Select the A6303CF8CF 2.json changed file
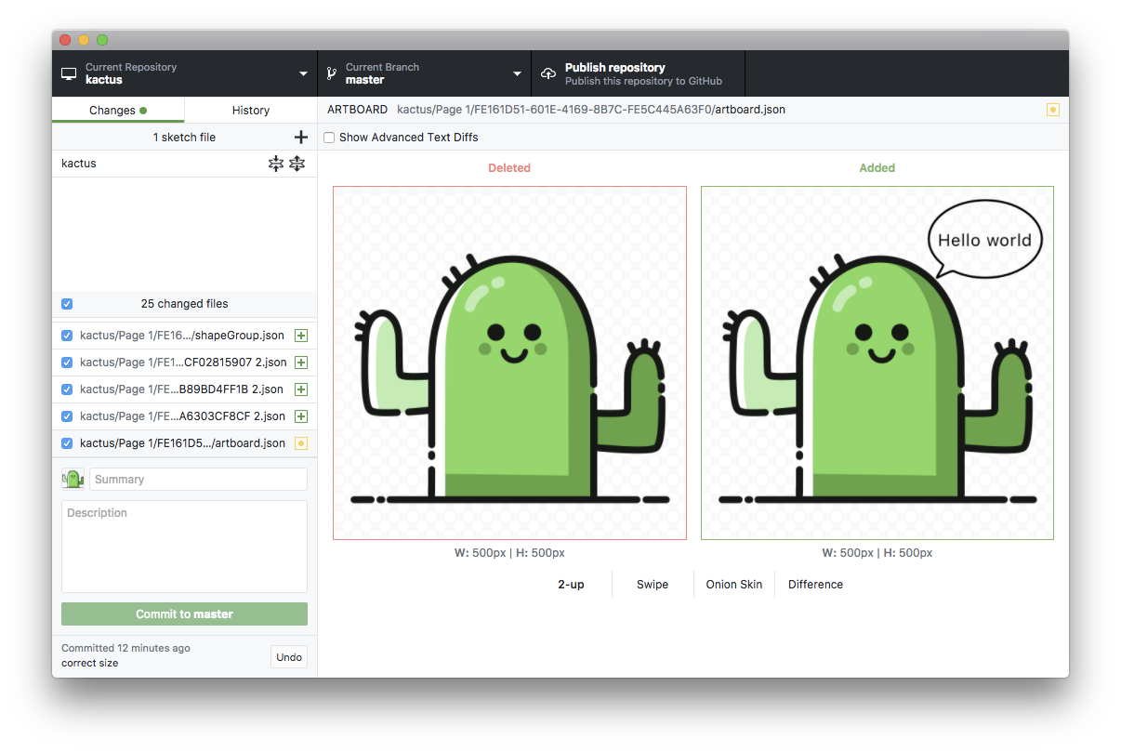This screenshot has width=1121, height=752. point(185,416)
